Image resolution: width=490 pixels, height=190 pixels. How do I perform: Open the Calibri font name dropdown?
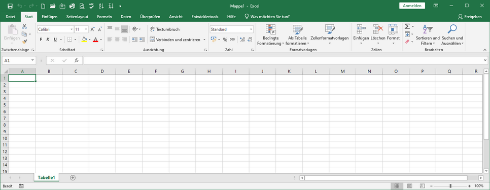tap(71, 29)
